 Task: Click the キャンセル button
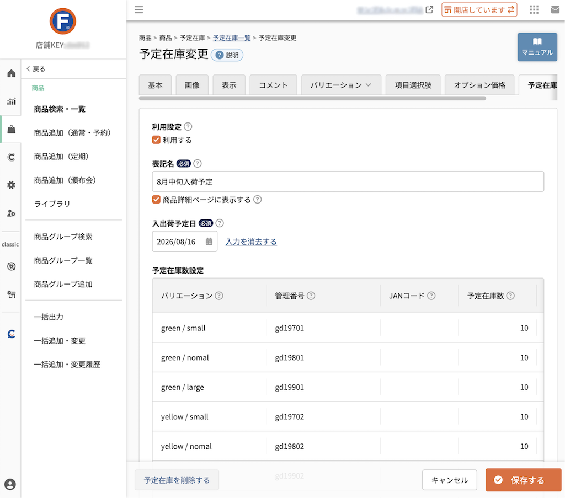pos(449,480)
